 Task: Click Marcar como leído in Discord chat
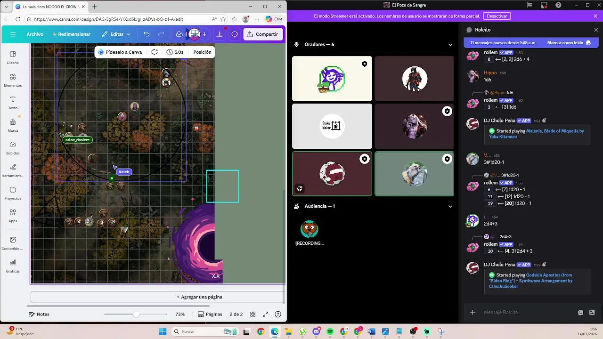coord(569,42)
